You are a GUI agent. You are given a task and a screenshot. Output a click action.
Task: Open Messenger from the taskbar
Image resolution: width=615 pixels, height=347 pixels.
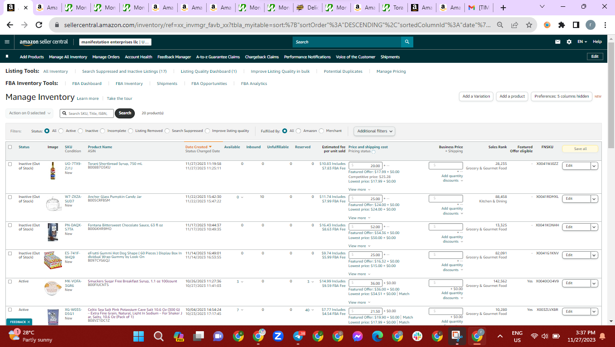click(358, 336)
